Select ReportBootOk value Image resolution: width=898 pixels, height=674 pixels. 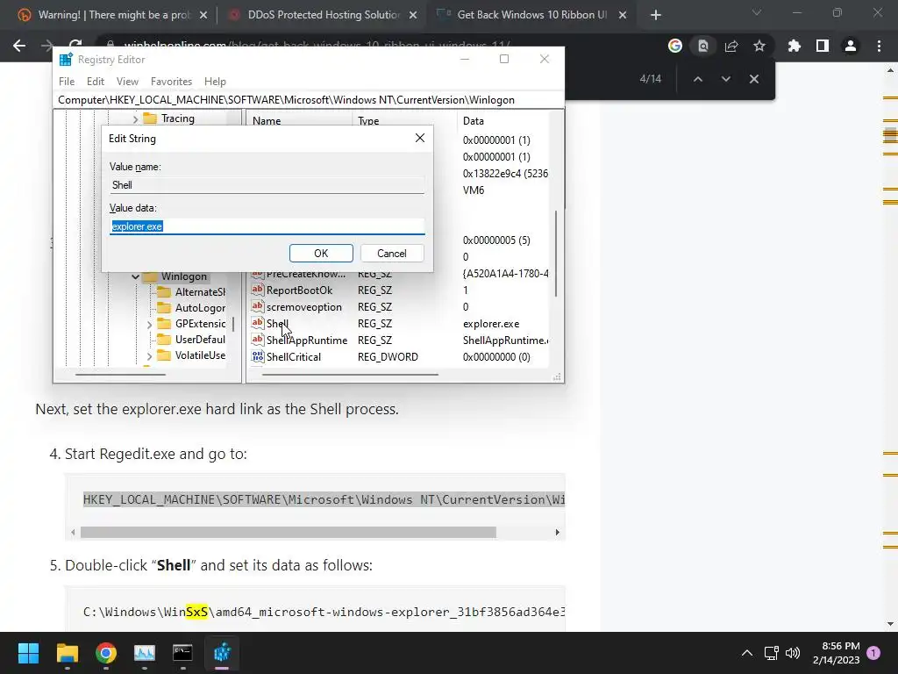(x=299, y=290)
